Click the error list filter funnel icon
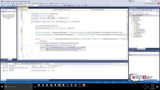Viewport: 160px width, 90px height. point(60,66)
